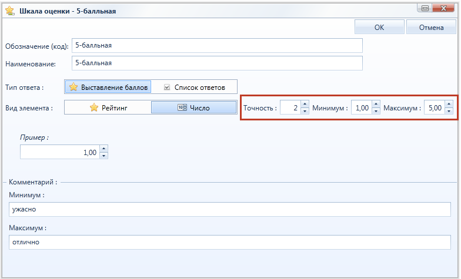This screenshot has width=461, height=279.
Task: Decrease the Точность value by one
Action: point(305,111)
